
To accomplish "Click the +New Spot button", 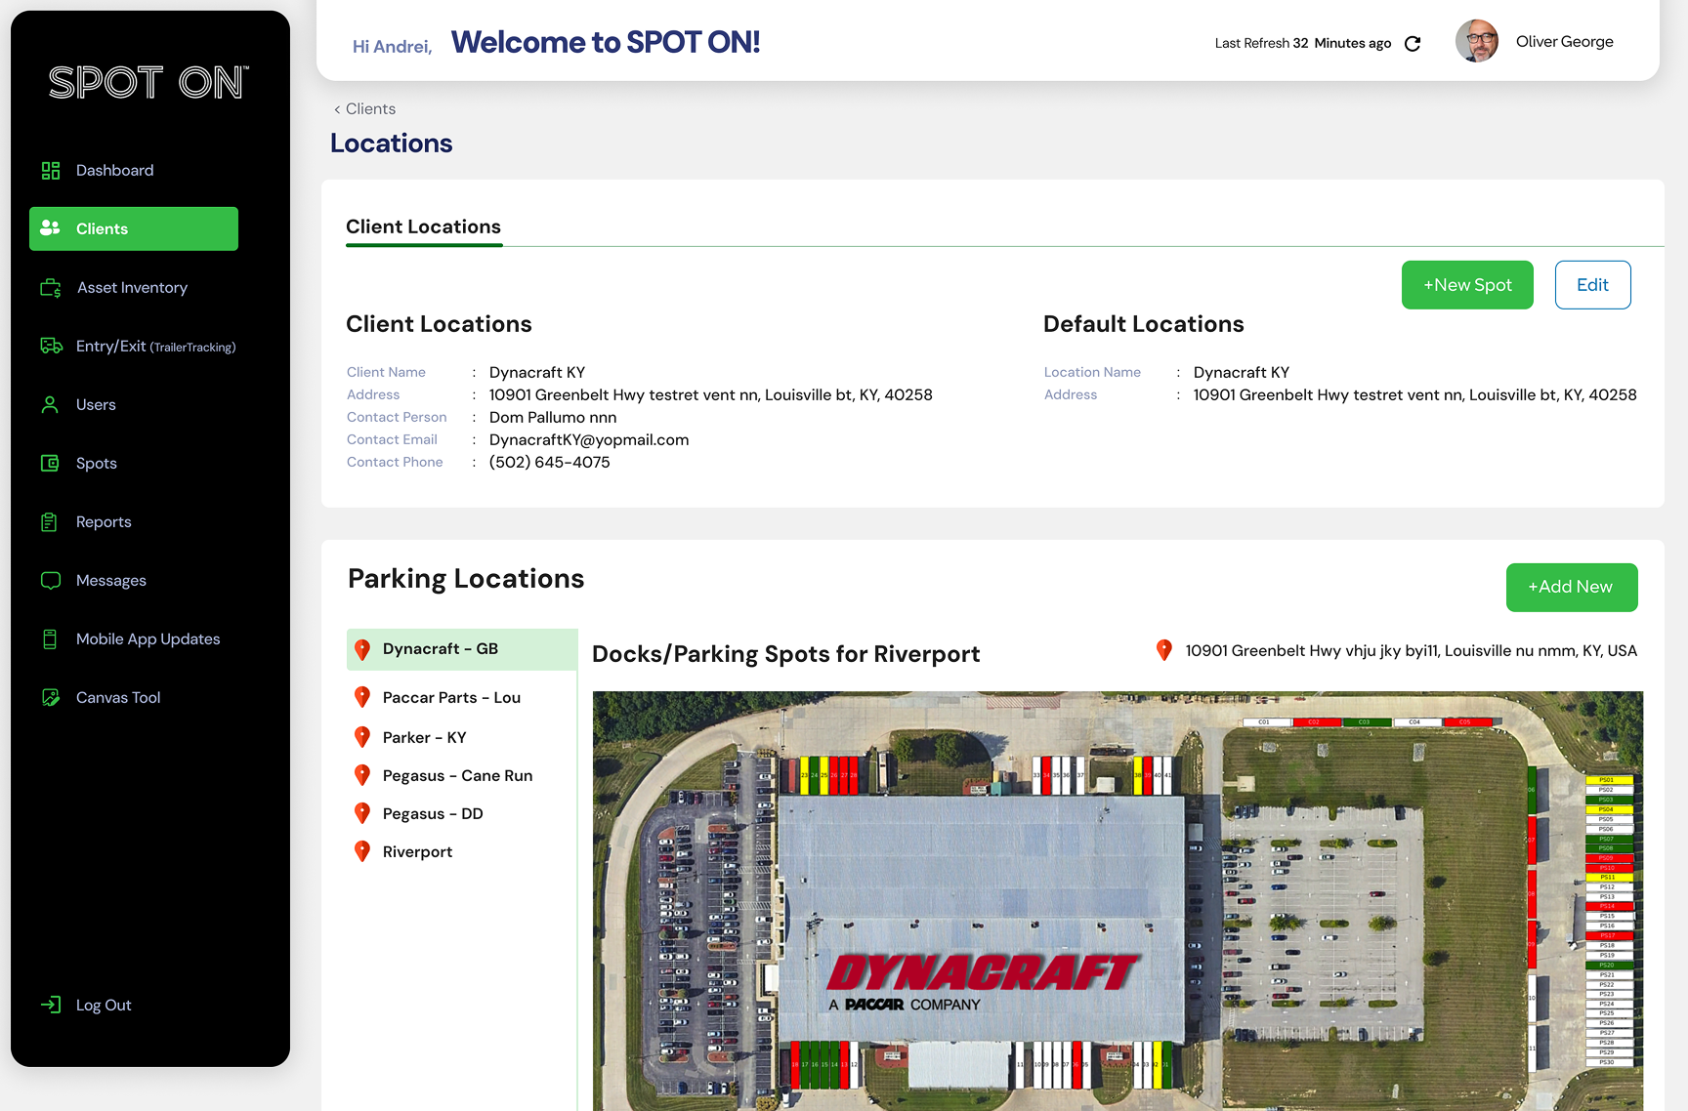I will 1467,285.
